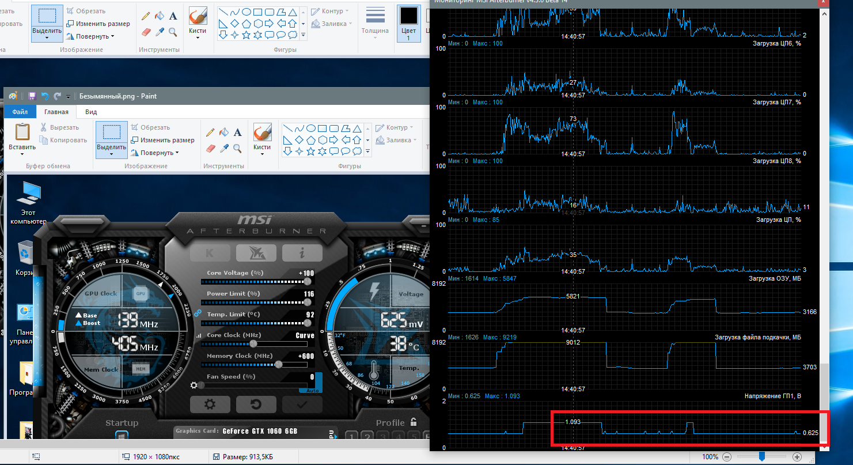Click Изменить размер in upper Paint ribbon
This screenshot has width=853, height=465.
pyautogui.click(x=98, y=24)
